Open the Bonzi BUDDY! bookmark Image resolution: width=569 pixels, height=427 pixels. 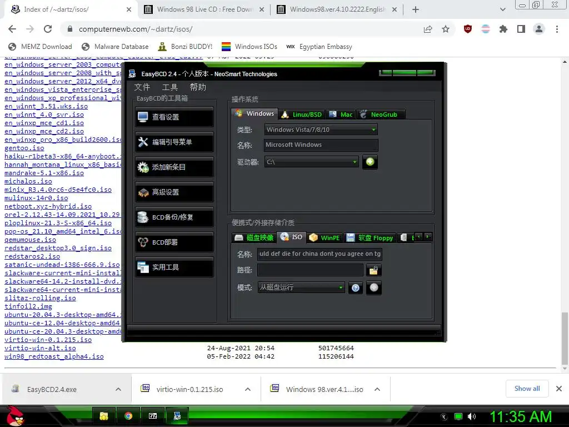[186, 47]
